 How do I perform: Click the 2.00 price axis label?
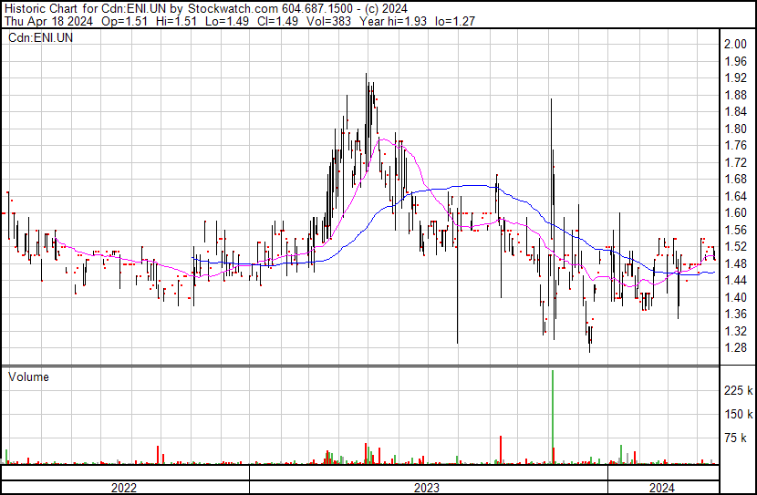point(734,45)
